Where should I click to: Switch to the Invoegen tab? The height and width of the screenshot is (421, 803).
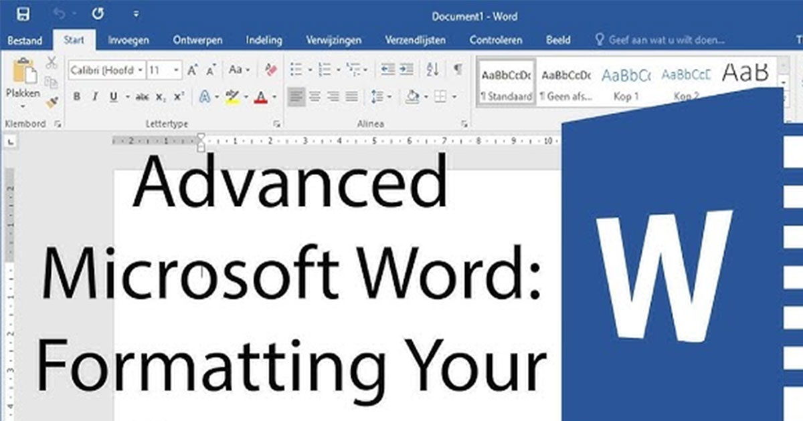point(128,40)
